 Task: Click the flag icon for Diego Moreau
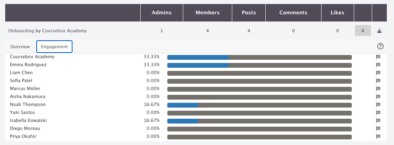pyautogui.click(x=378, y=128)
